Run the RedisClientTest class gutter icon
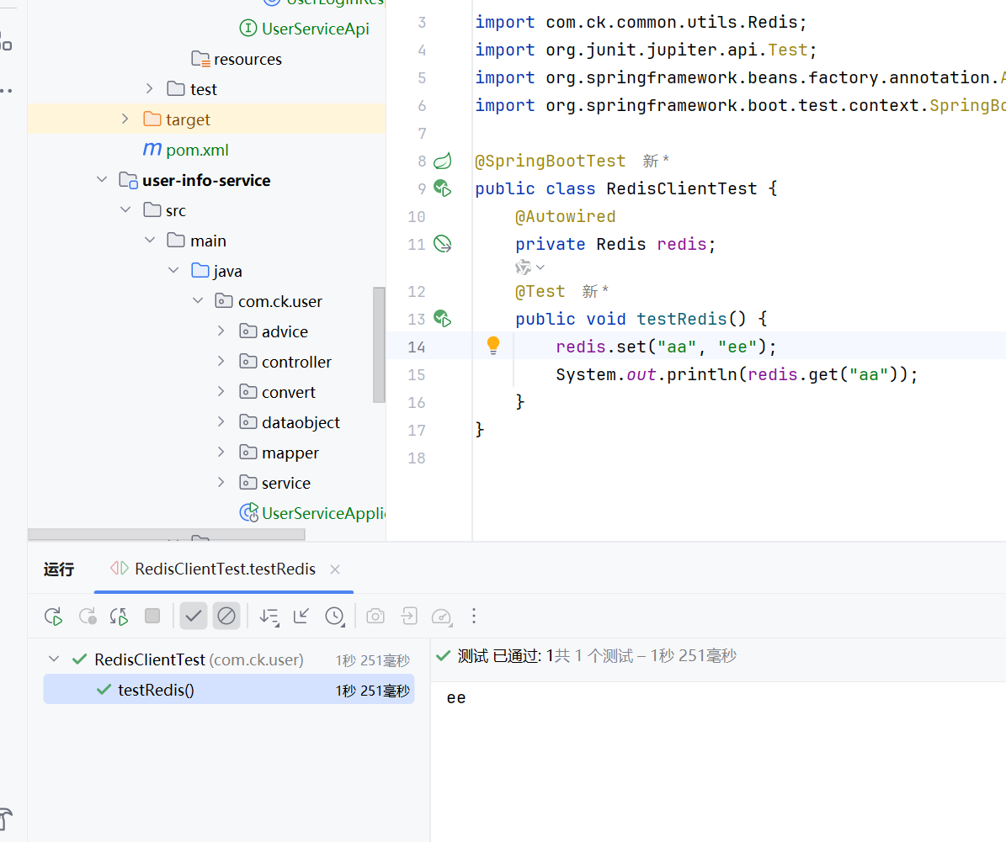 (x=442, y=188)
